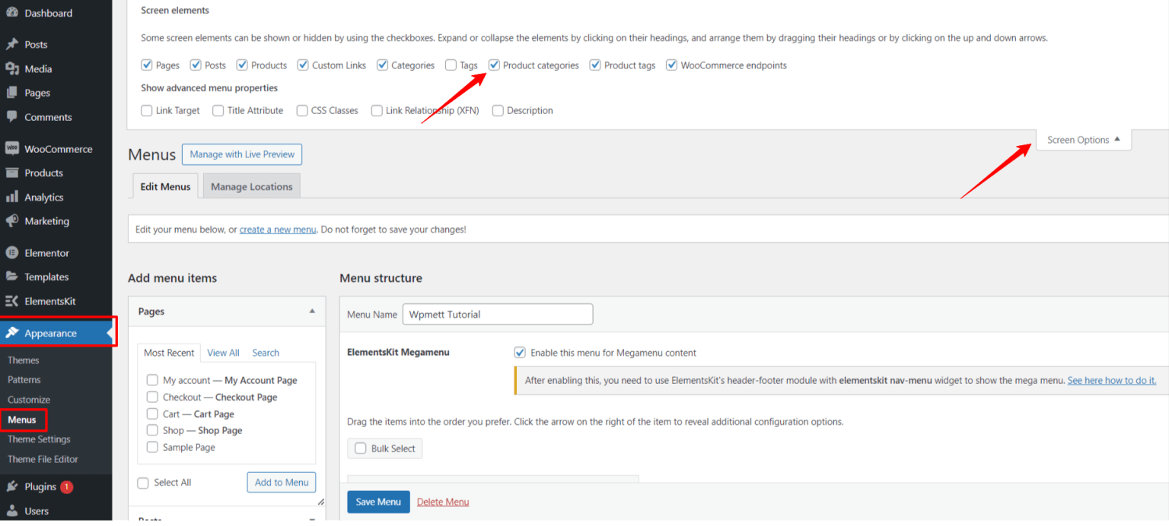Image resolution: width=1169 pixels, height=526 pixels.
Task: Check the Link Target advanced property
Action: tap(146, 110)
